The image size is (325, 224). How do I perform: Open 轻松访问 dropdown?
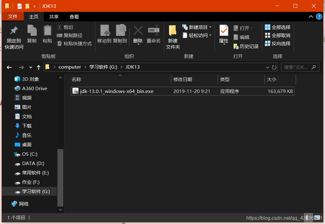[x=210, y=35]
